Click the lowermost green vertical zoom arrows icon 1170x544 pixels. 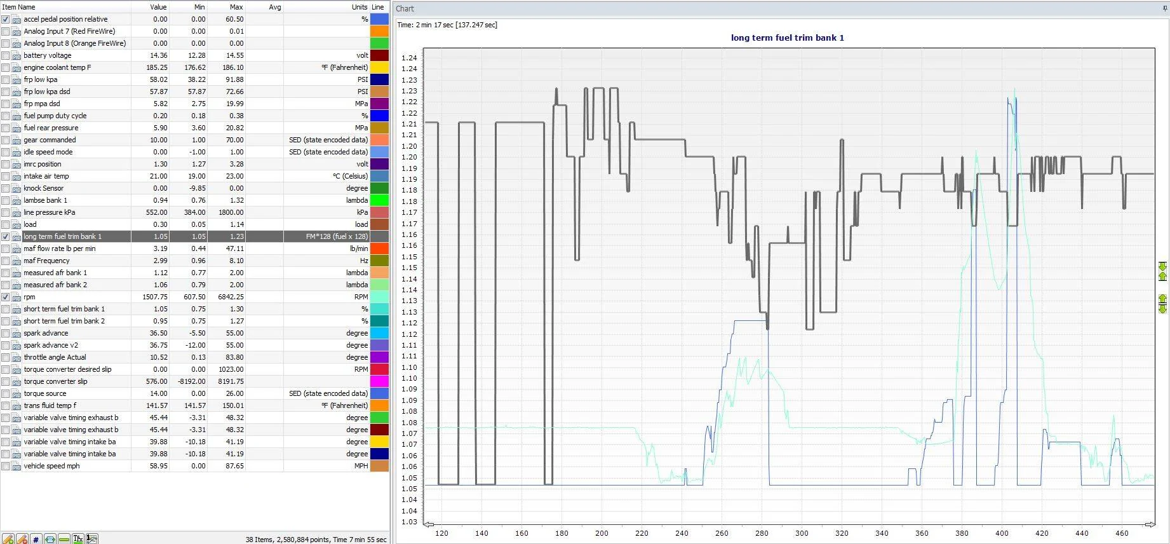coord(1162,303)
